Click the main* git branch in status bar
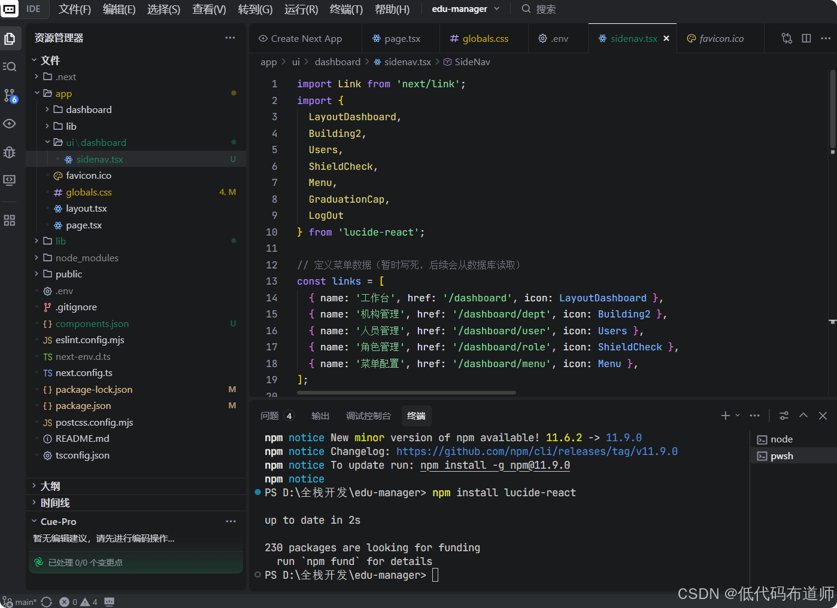 pyautogui.click(x=20, y=601)
